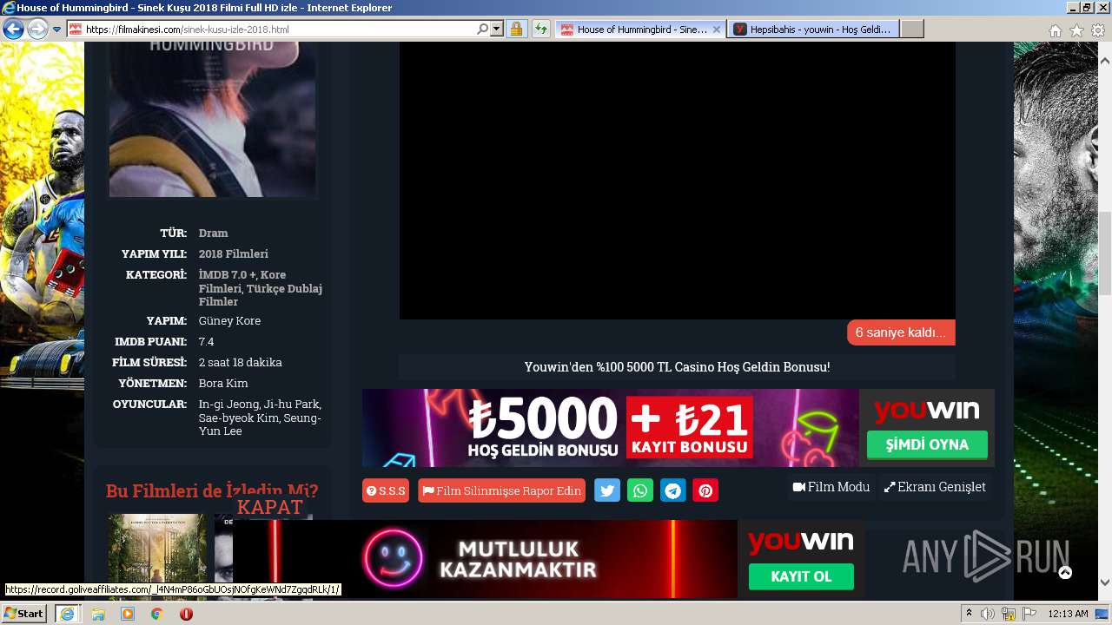Image resolution: width=1112 pixels, height=625 pixels.
Task: Share the film on Twitter
Action: coord(607,490)
